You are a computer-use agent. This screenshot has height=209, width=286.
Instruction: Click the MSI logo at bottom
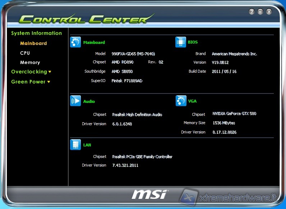pos(149,195)
